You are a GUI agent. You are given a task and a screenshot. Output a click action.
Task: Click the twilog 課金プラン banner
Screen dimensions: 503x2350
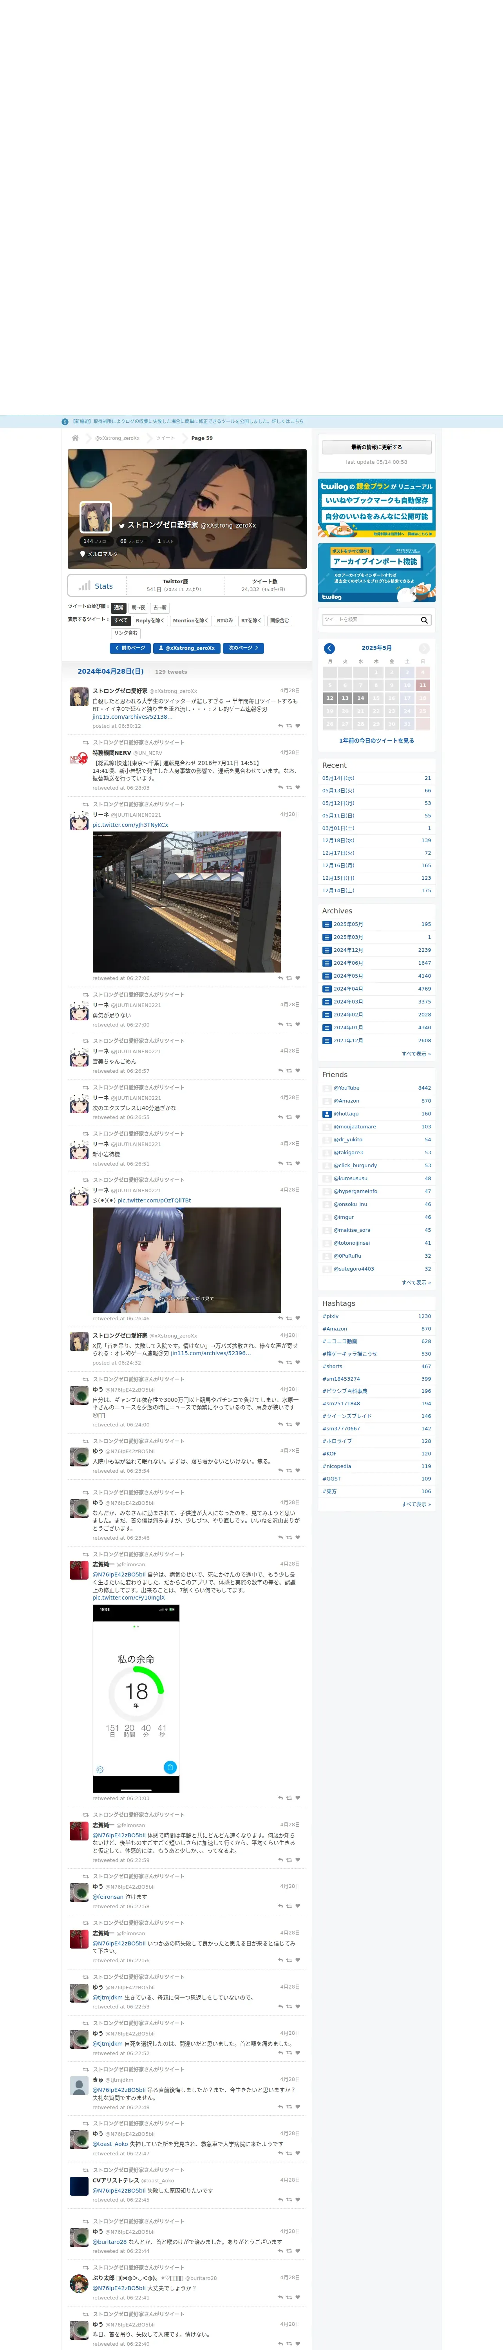377,508
